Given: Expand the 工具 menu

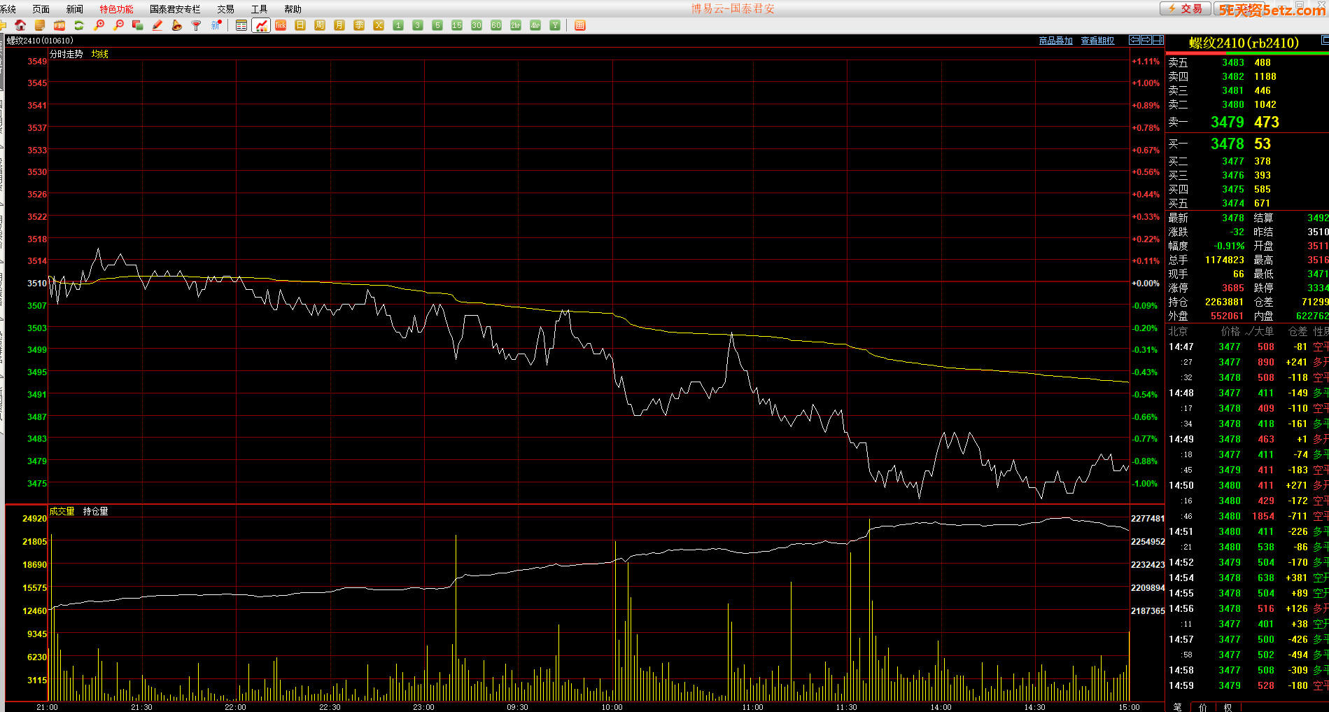Looking at the screenshot, I should pyautogui.click(x=259, y=9).
